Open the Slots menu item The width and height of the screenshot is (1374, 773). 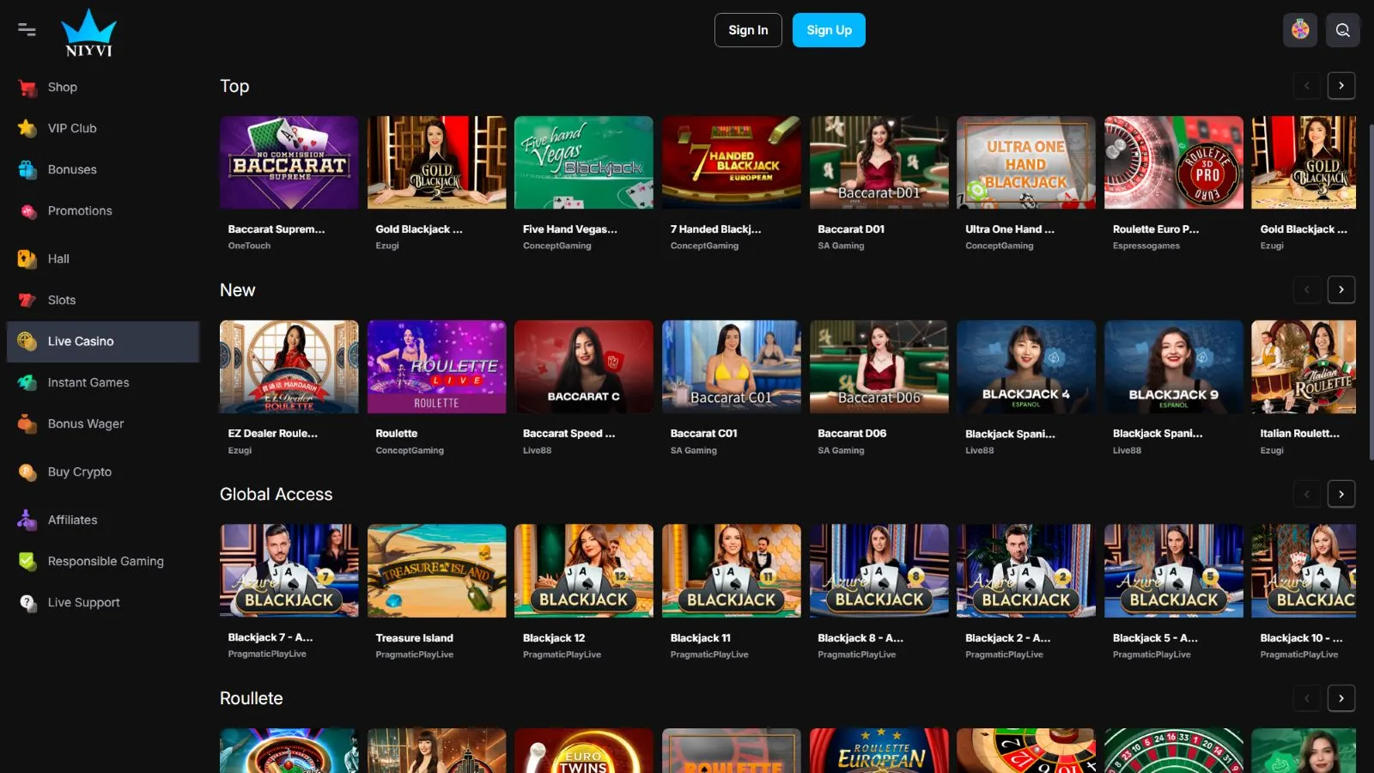tap(62, 301)
